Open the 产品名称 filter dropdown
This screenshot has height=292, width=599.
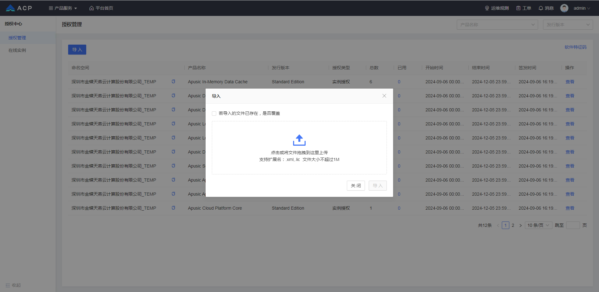pos(497,25)
